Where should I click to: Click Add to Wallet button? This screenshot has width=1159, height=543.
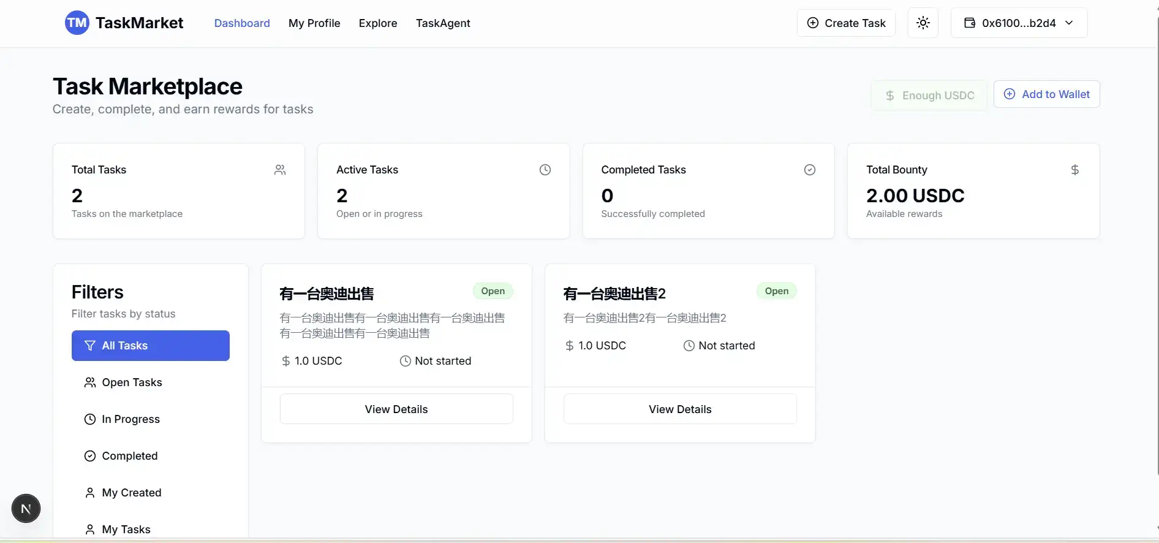click(x=1046, y=94)
